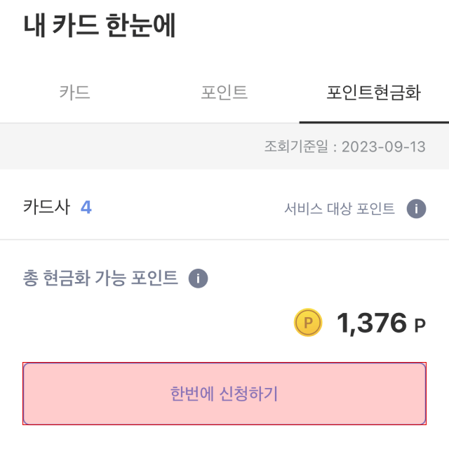The image size is (449, 449).
Task: Click the date 2023-09-13
Action: click(384, 147)
